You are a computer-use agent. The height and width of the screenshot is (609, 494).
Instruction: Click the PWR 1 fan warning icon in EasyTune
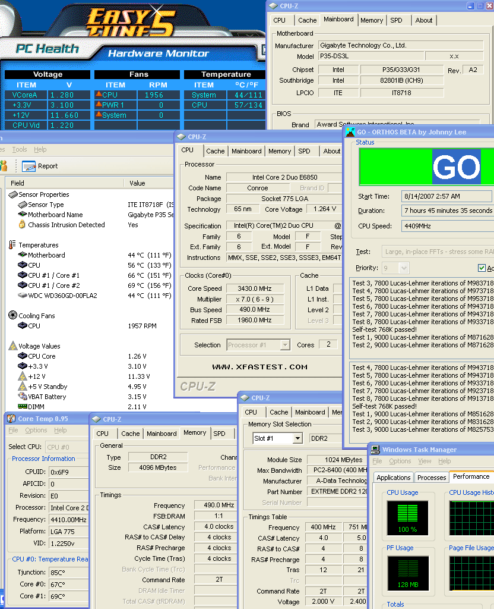(99, 104)
